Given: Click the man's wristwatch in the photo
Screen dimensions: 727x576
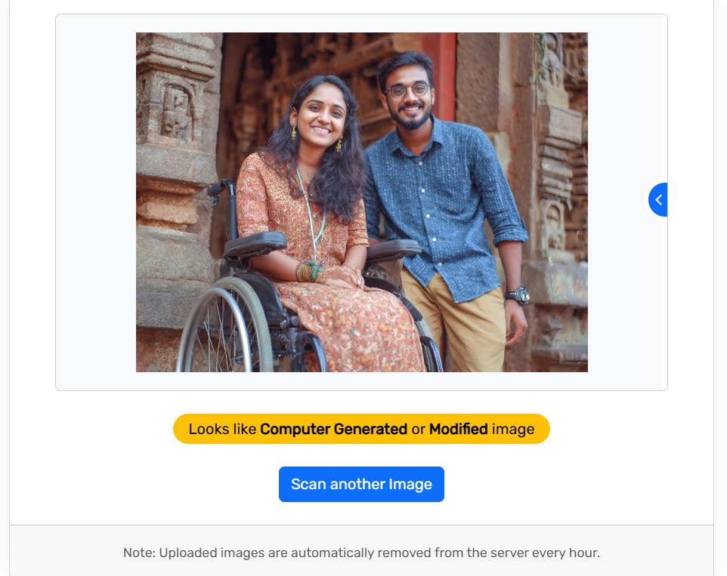Looking at the screenshot, I should pos(518,295).
